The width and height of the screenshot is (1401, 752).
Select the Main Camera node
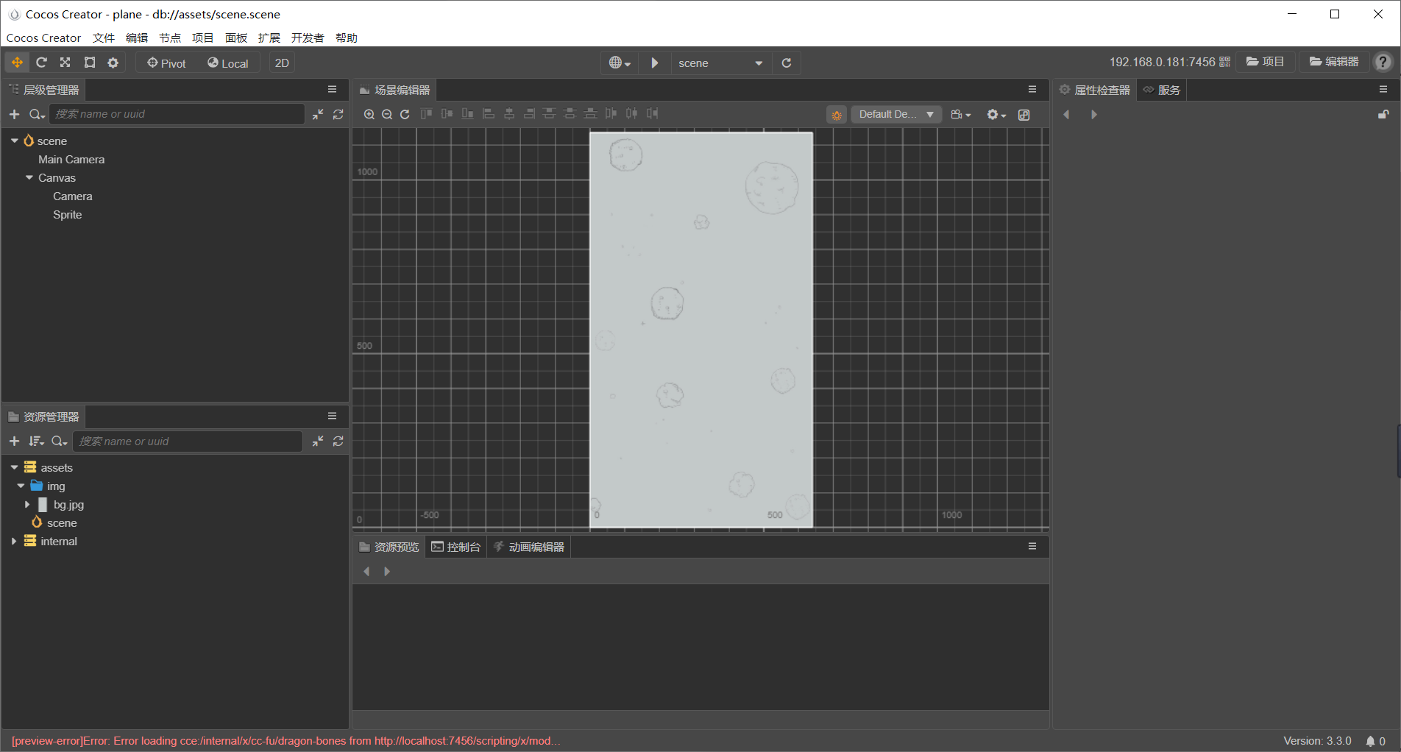71,159
